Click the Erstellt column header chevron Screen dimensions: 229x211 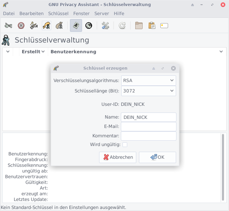pos(43,52)
